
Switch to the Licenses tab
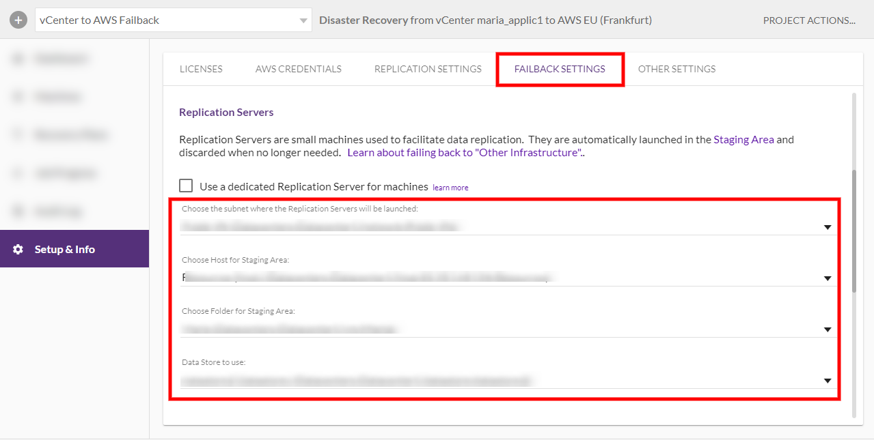pos(201,69)
